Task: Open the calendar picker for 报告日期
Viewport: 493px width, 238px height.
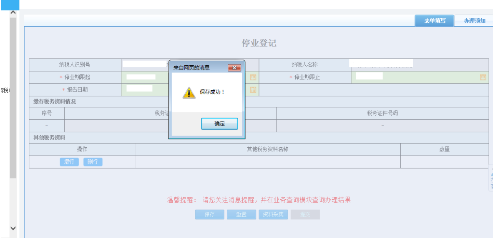Action: click(253, 89)
